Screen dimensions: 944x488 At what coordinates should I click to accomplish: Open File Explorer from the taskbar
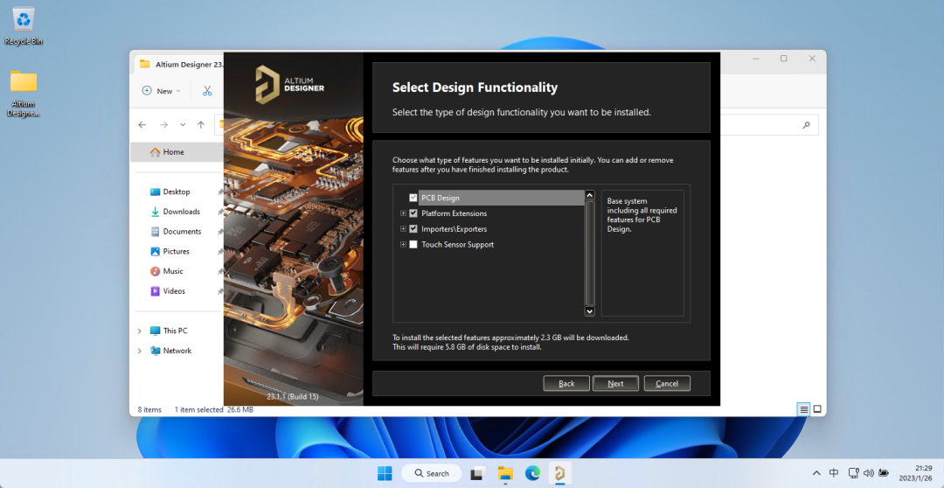click(x=505, y=473)
